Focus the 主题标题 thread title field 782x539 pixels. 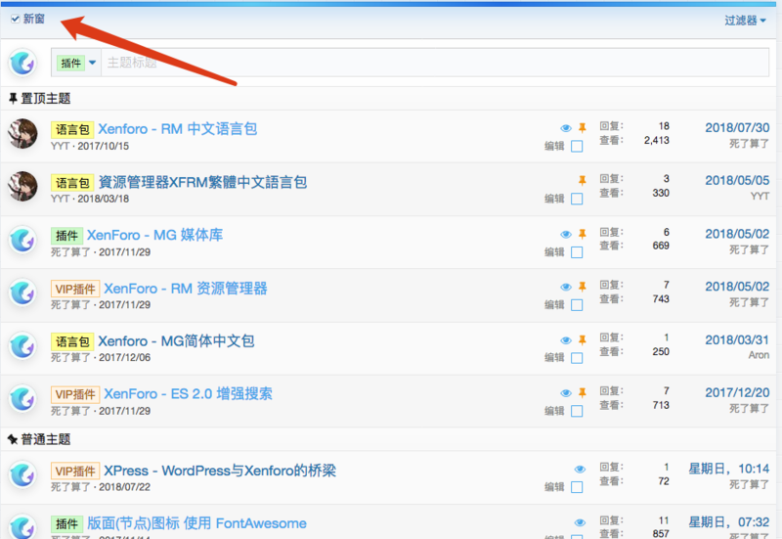click(434, 63)
